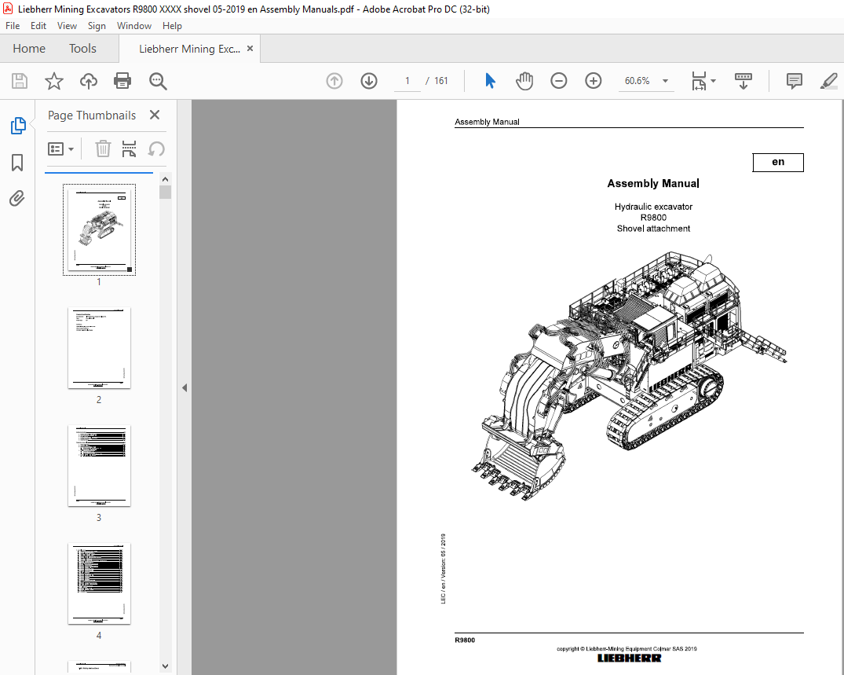Show Page Thumbnails sidebar icon

tap(18, 126)
